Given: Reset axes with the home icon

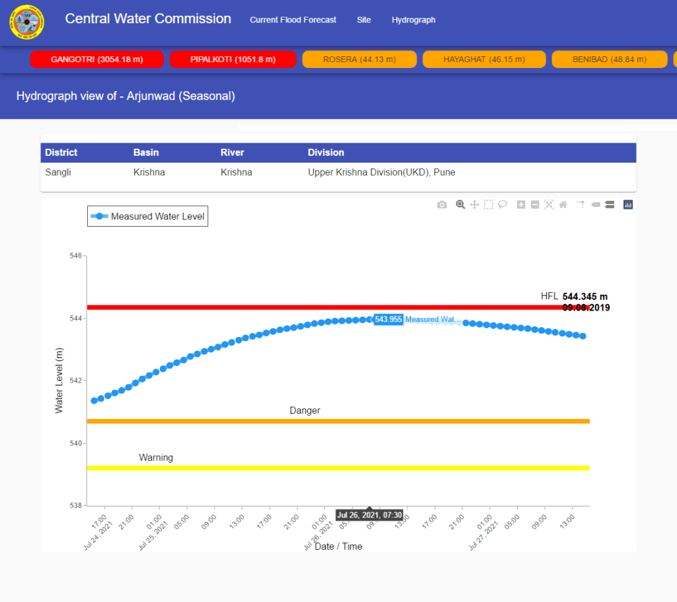Looking at the screenshot, I should (563, 205).
